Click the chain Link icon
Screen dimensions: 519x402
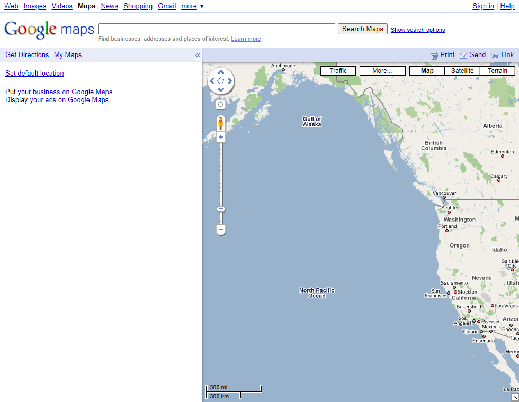pos(495,56)
